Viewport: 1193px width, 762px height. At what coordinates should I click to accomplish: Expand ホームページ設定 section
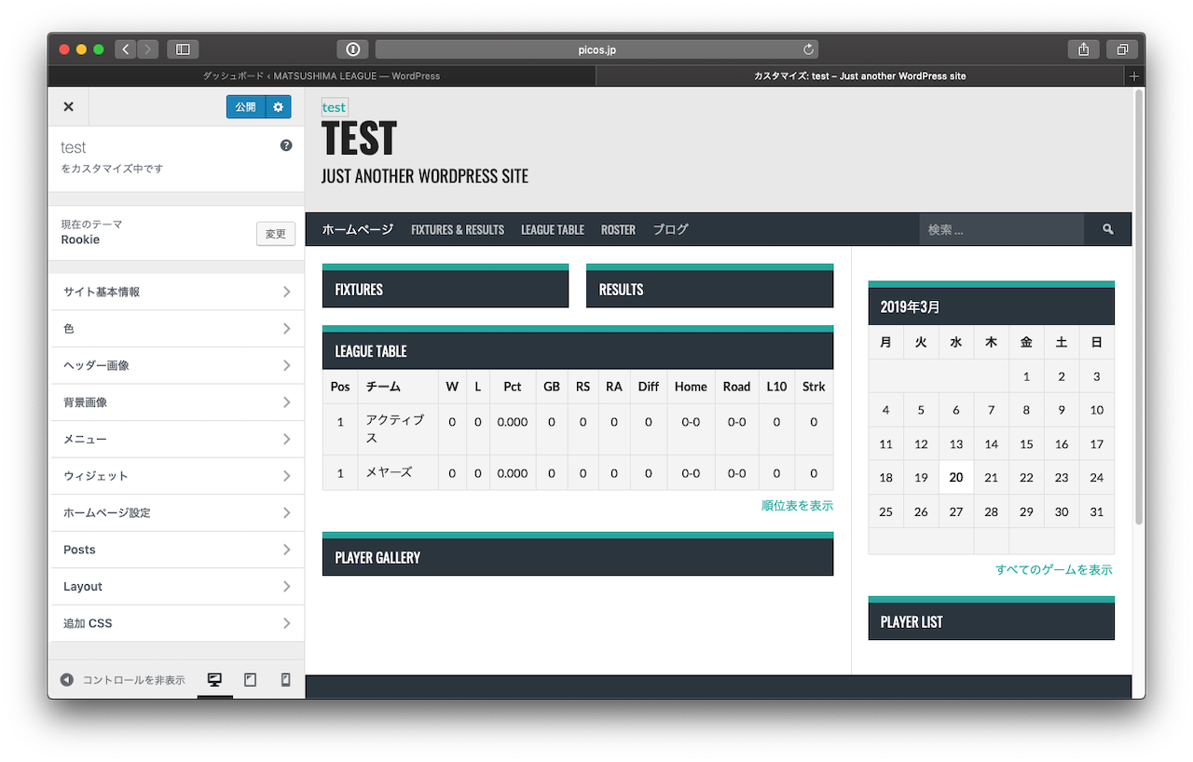pos(176,512)
